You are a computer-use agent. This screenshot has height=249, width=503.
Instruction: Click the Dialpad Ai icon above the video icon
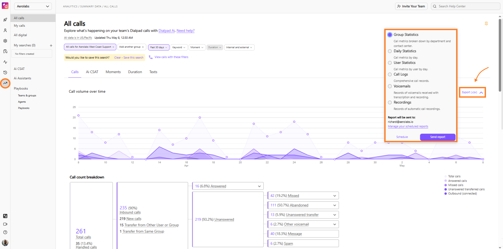coord(5,216)
